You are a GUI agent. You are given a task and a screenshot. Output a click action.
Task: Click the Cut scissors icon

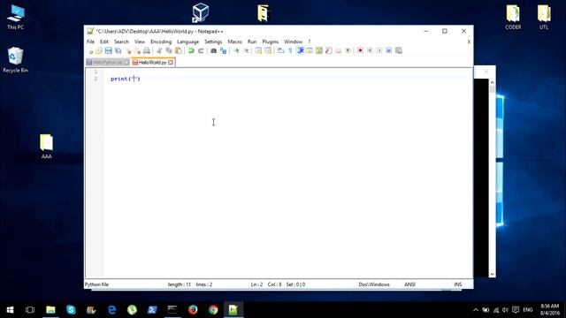[159, 51]
